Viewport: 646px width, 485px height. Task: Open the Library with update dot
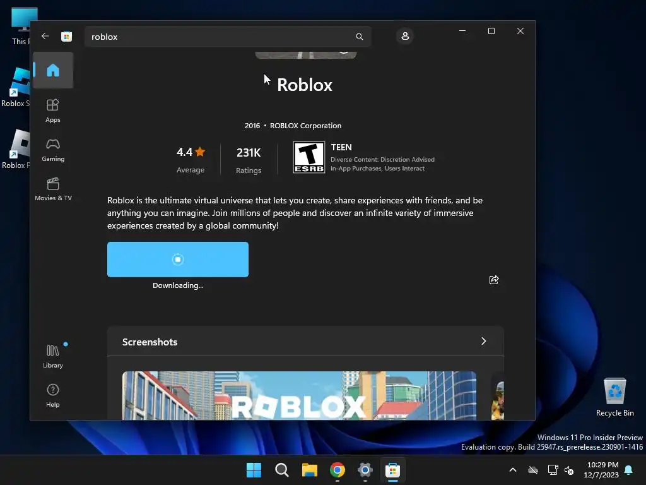coord(53,356)
